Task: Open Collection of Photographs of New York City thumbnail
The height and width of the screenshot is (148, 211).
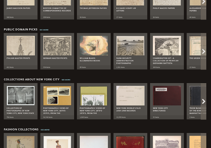Action: (x=21, y=95)
